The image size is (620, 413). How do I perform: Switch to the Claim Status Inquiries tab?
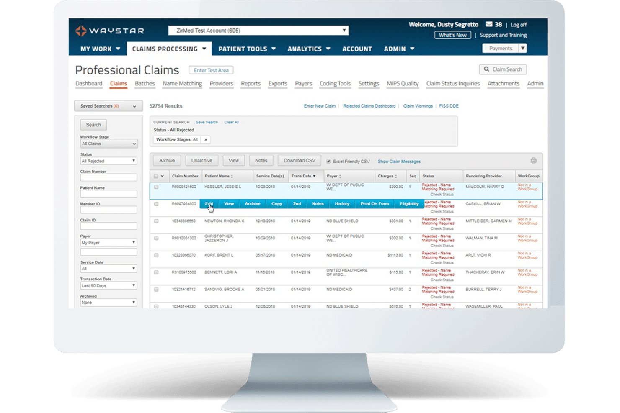click(453, 84)
